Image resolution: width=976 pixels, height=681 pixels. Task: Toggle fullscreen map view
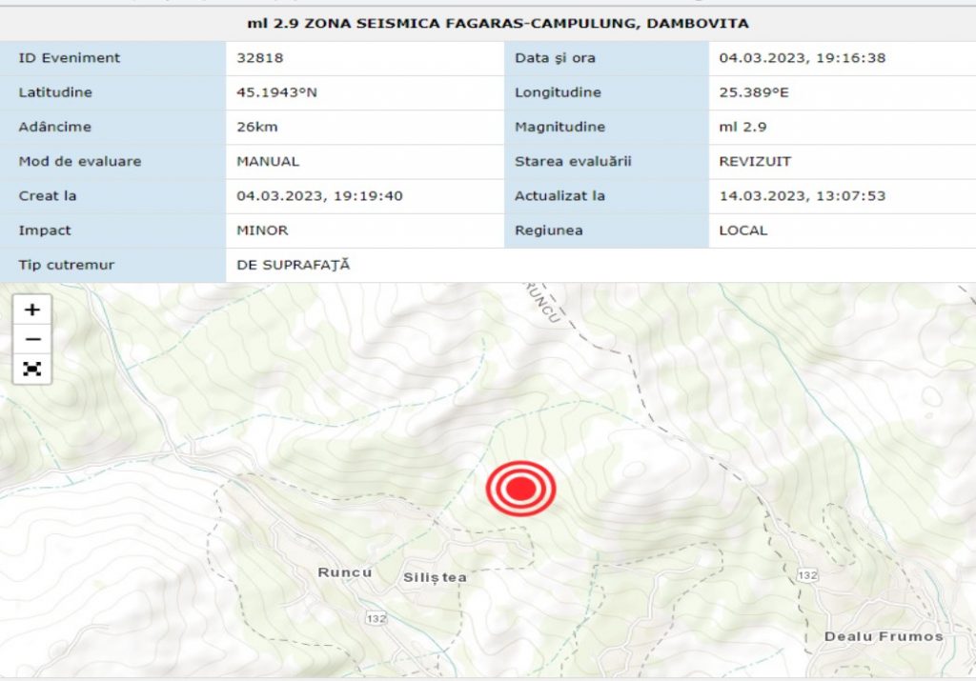[x=32, y=369]
